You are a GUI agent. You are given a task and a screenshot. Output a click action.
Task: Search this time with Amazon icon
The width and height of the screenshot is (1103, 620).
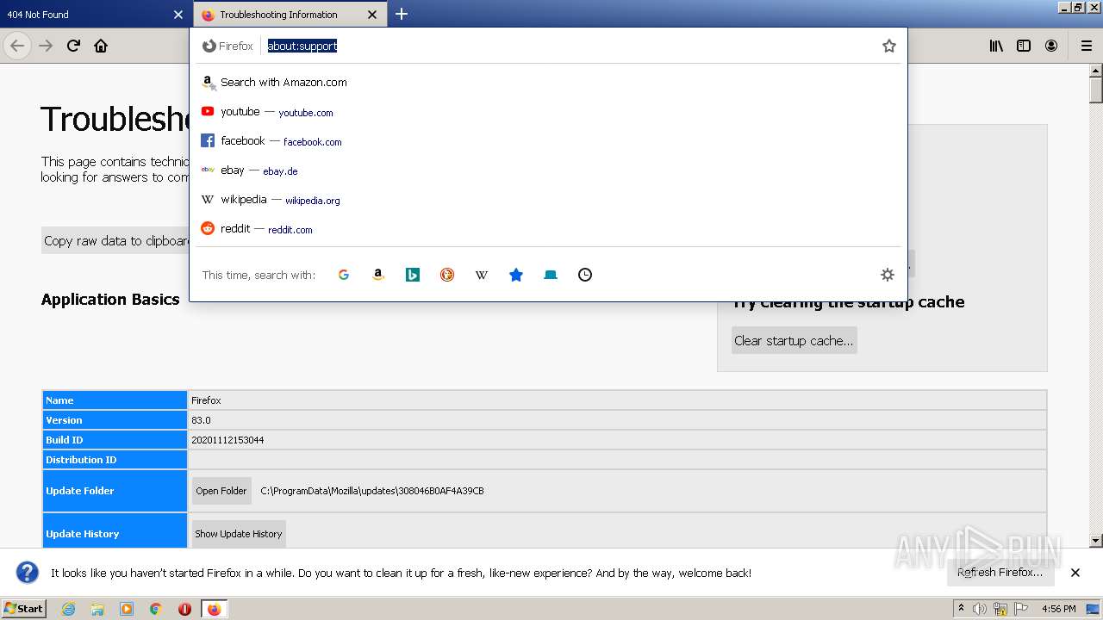(x=378, y=275)
